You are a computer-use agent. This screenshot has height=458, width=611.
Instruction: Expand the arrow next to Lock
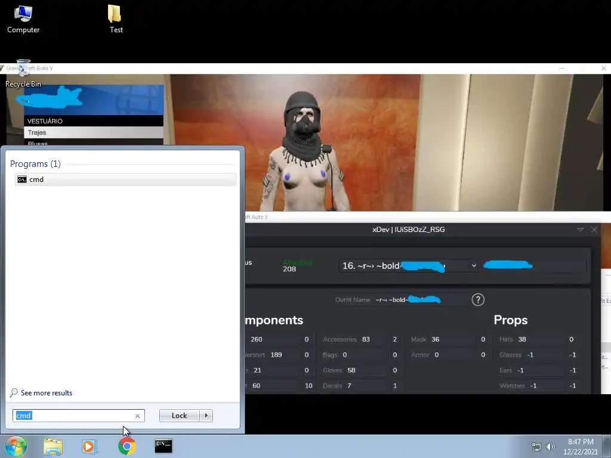tap(206, 416)
